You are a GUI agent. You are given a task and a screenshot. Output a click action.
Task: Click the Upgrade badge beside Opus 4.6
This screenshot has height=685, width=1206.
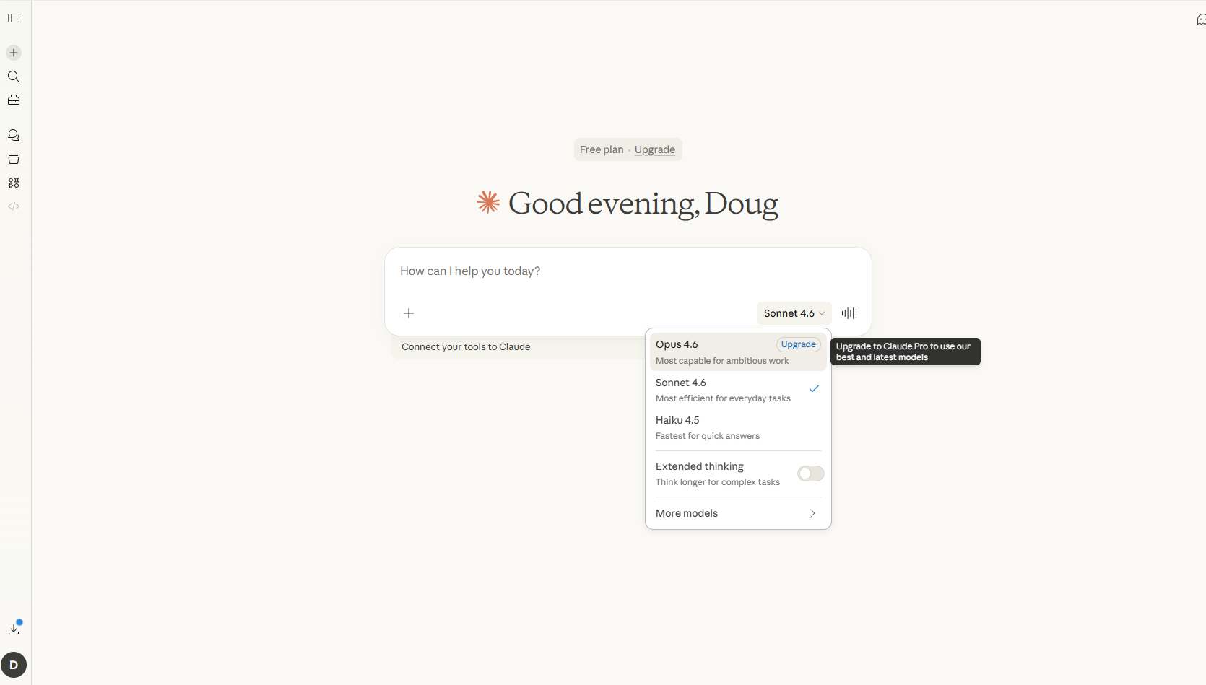(798, 344)
